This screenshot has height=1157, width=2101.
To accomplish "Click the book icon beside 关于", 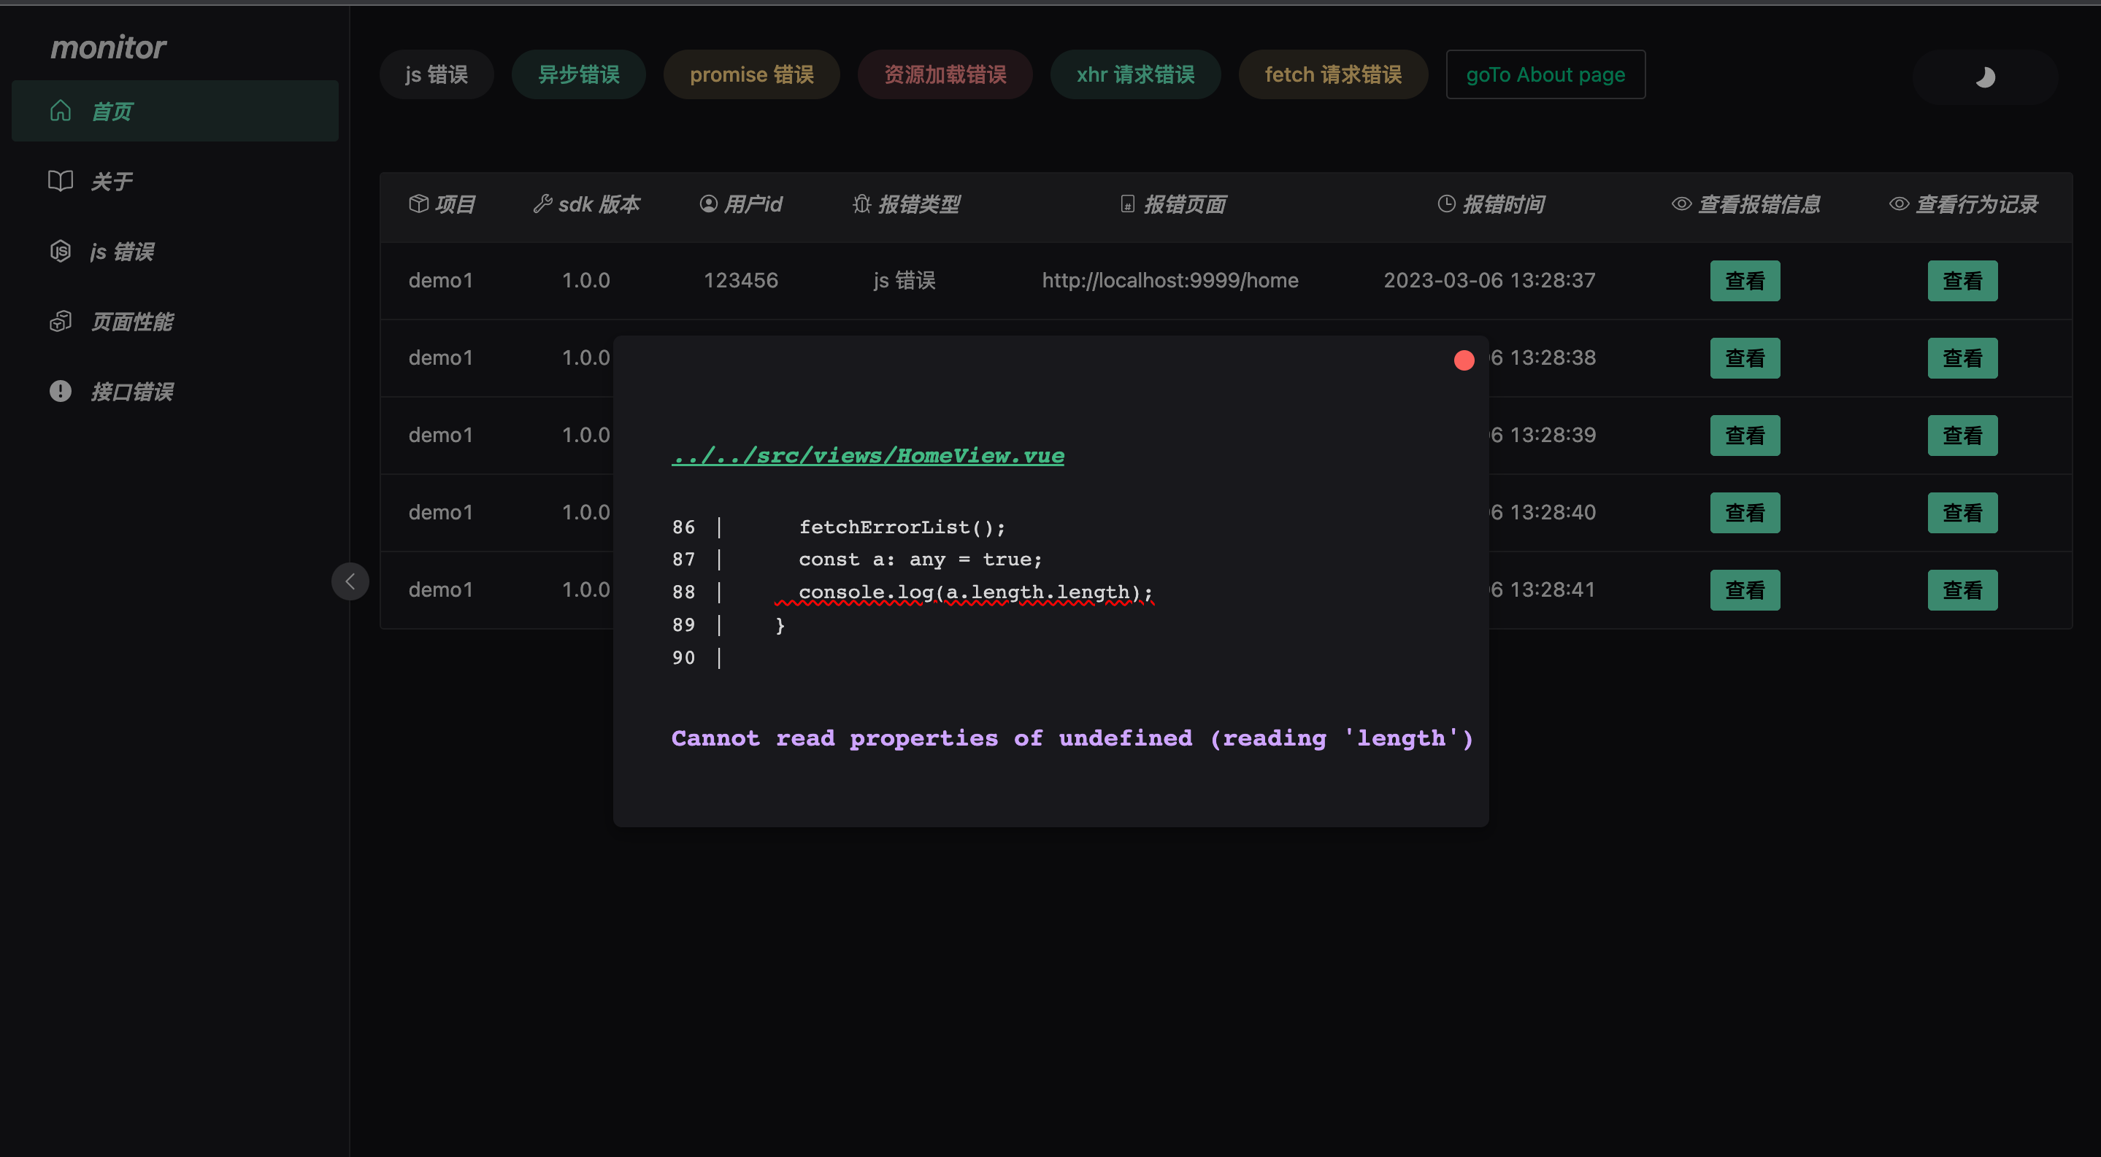I will coord(61,181).
